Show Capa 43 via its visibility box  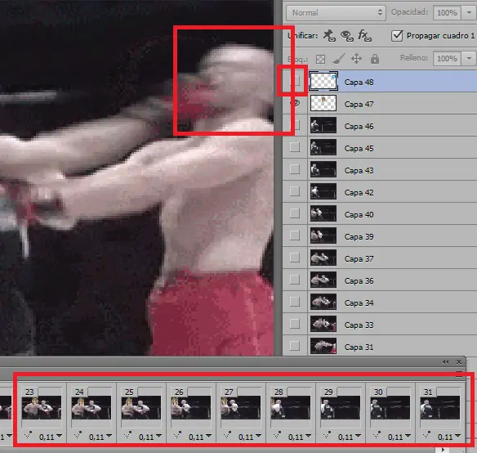[x=295, y=169]
